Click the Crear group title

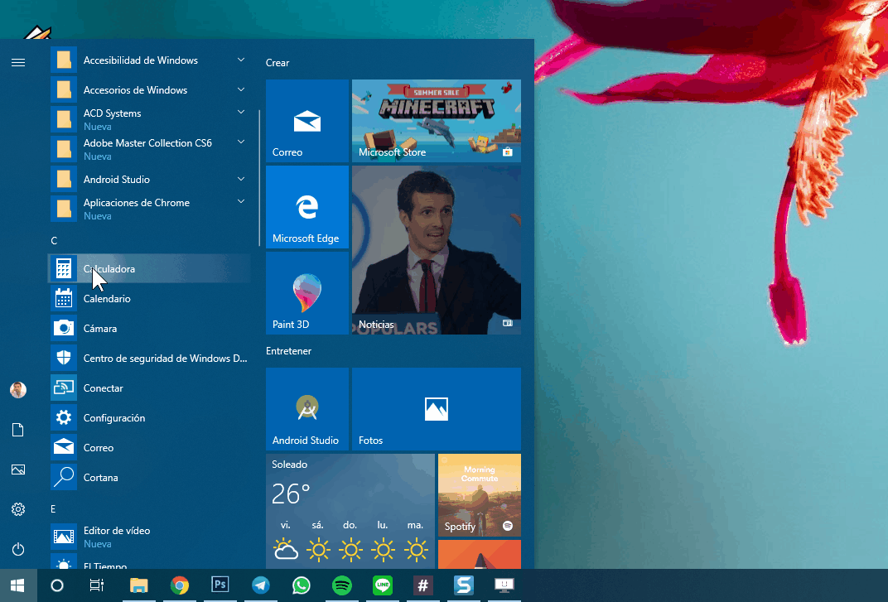tap(277, 62)
